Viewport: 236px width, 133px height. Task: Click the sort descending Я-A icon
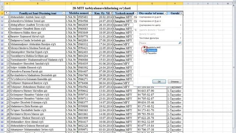(x=136, y=21)
